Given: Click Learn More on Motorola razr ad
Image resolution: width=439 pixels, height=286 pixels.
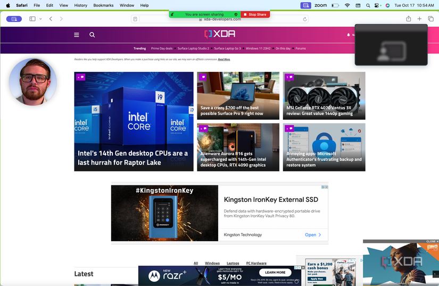Looking at the screenshot, I should pyautogui.click(x=275, y=272).
